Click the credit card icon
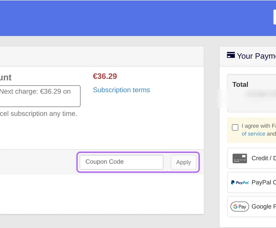The image size is (276, 228). point(240,158)
